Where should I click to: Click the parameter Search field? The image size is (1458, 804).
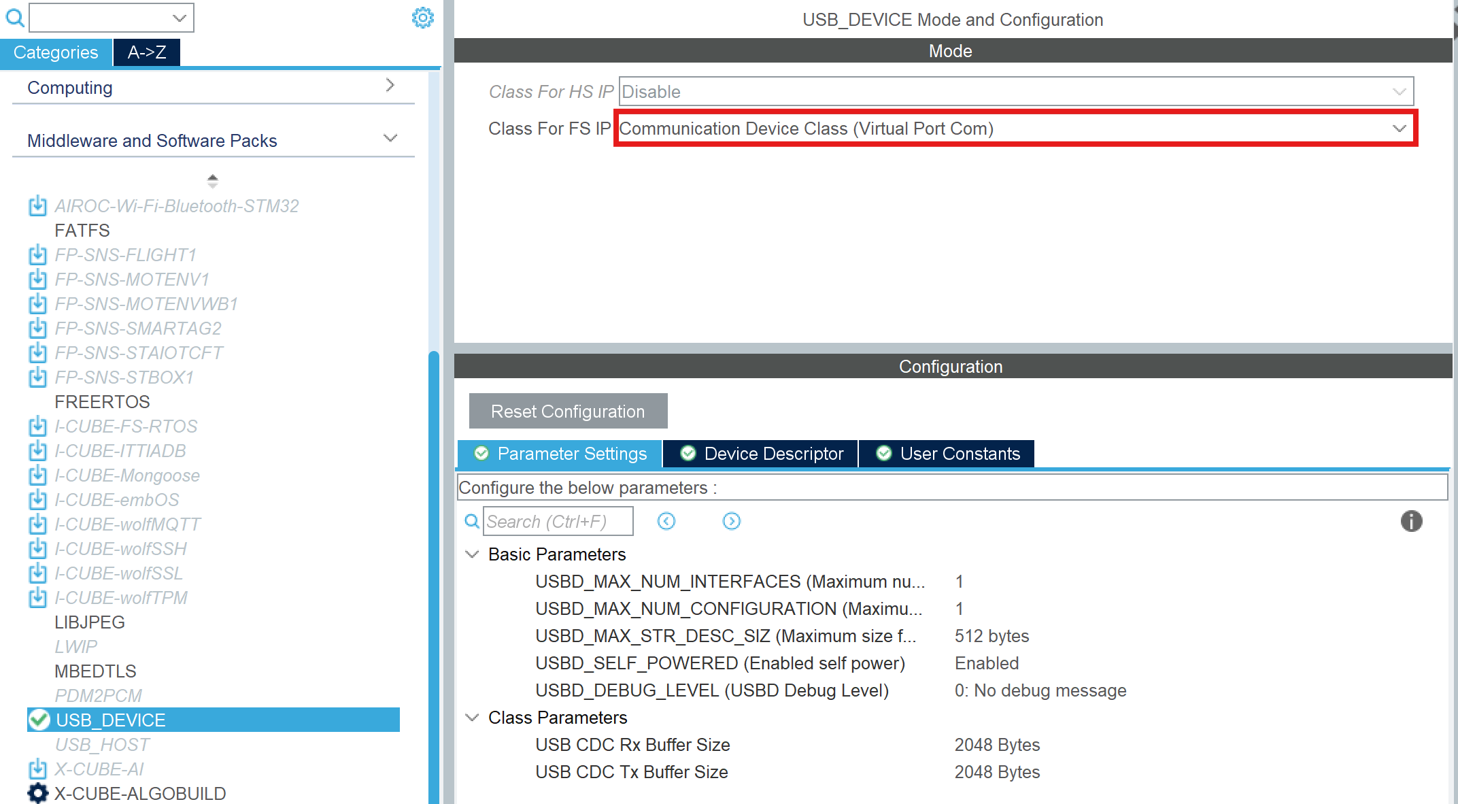pos(558,521)
